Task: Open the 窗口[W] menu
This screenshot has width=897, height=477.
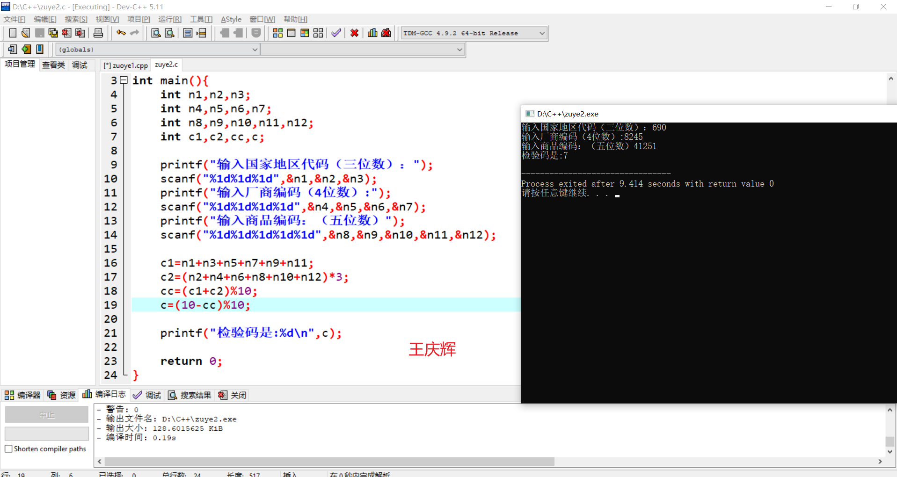Action: click(262, 19)
